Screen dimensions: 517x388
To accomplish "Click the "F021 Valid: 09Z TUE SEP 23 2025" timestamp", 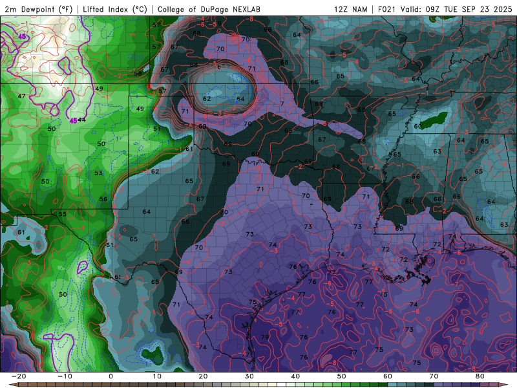I will pos(445,9).
